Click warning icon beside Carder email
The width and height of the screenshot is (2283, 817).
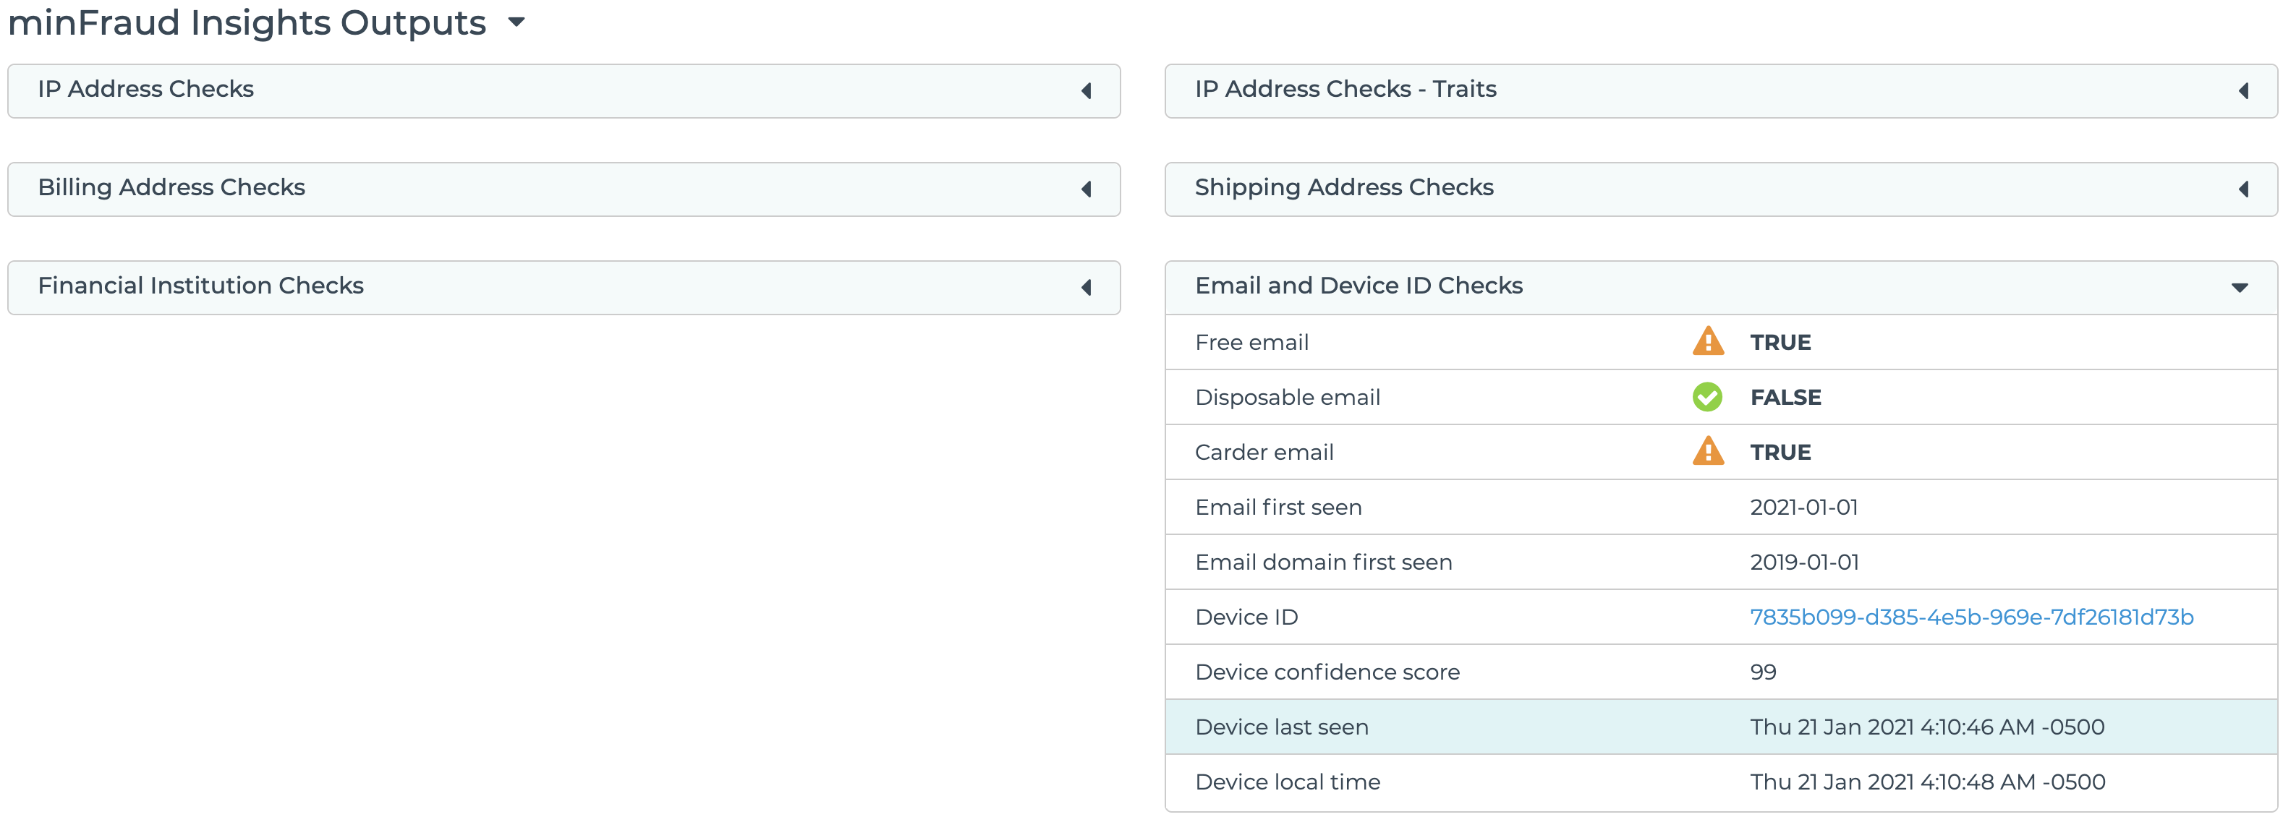[x=1707, y=452]
